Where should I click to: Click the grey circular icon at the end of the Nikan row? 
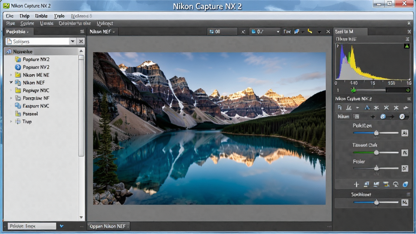402,117
